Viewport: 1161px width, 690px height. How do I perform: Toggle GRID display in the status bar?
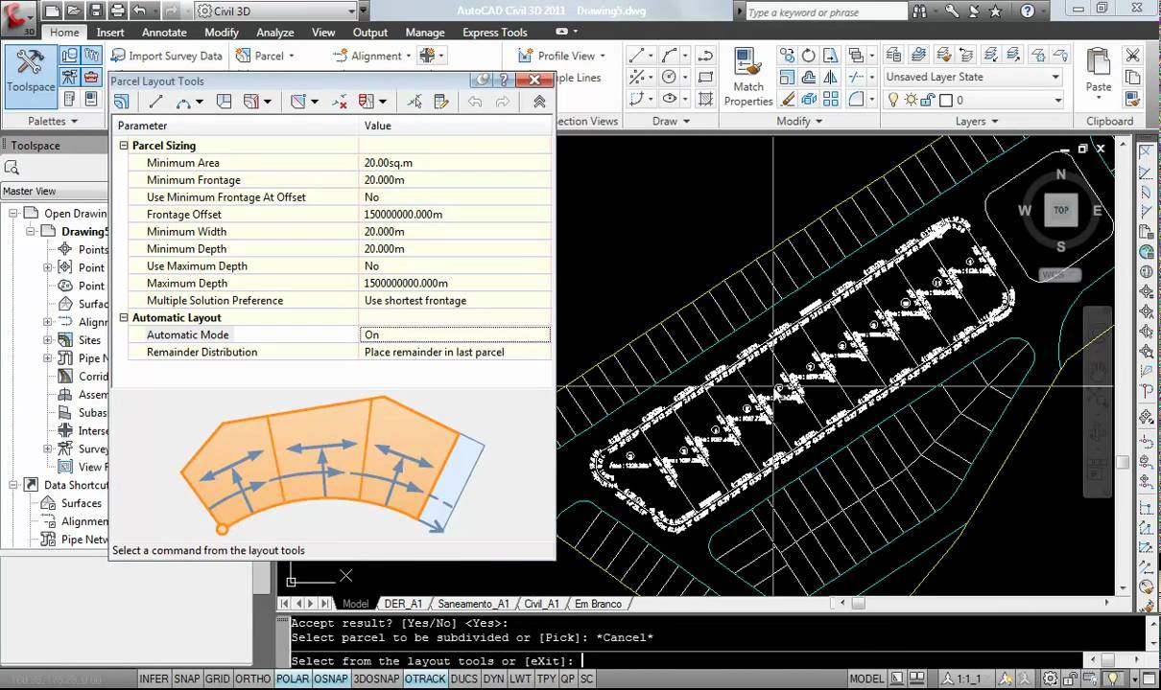click(218, 678)
